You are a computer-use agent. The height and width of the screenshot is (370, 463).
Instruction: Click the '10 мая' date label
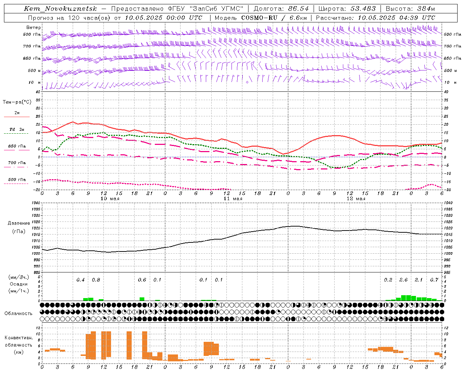[x=110, y=199]
